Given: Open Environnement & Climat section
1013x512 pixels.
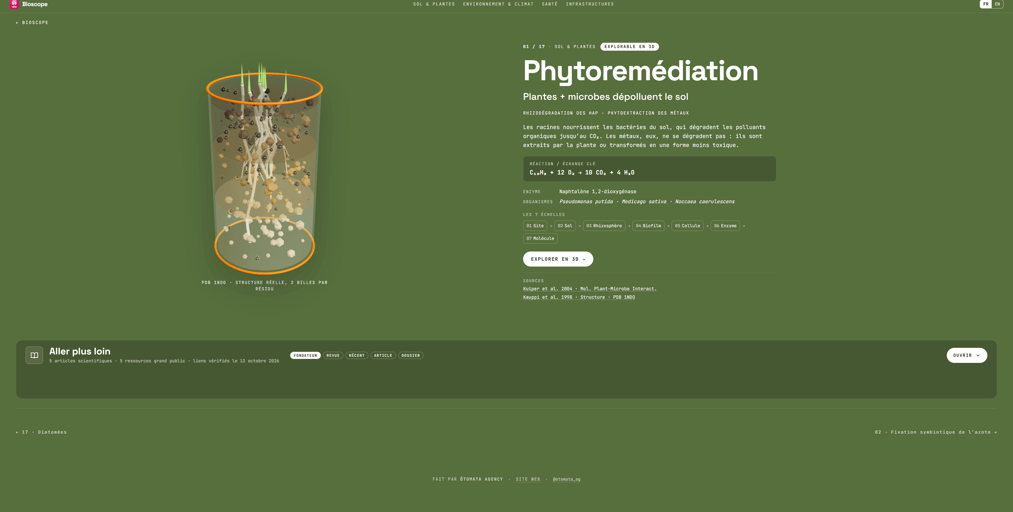Looking at the screenshot, I should tap(498, 4).
